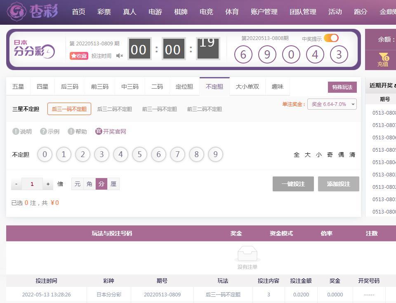Switch to the 五星 tab
The height and width of the screenshot is (303, 396).
click(18, 87)
